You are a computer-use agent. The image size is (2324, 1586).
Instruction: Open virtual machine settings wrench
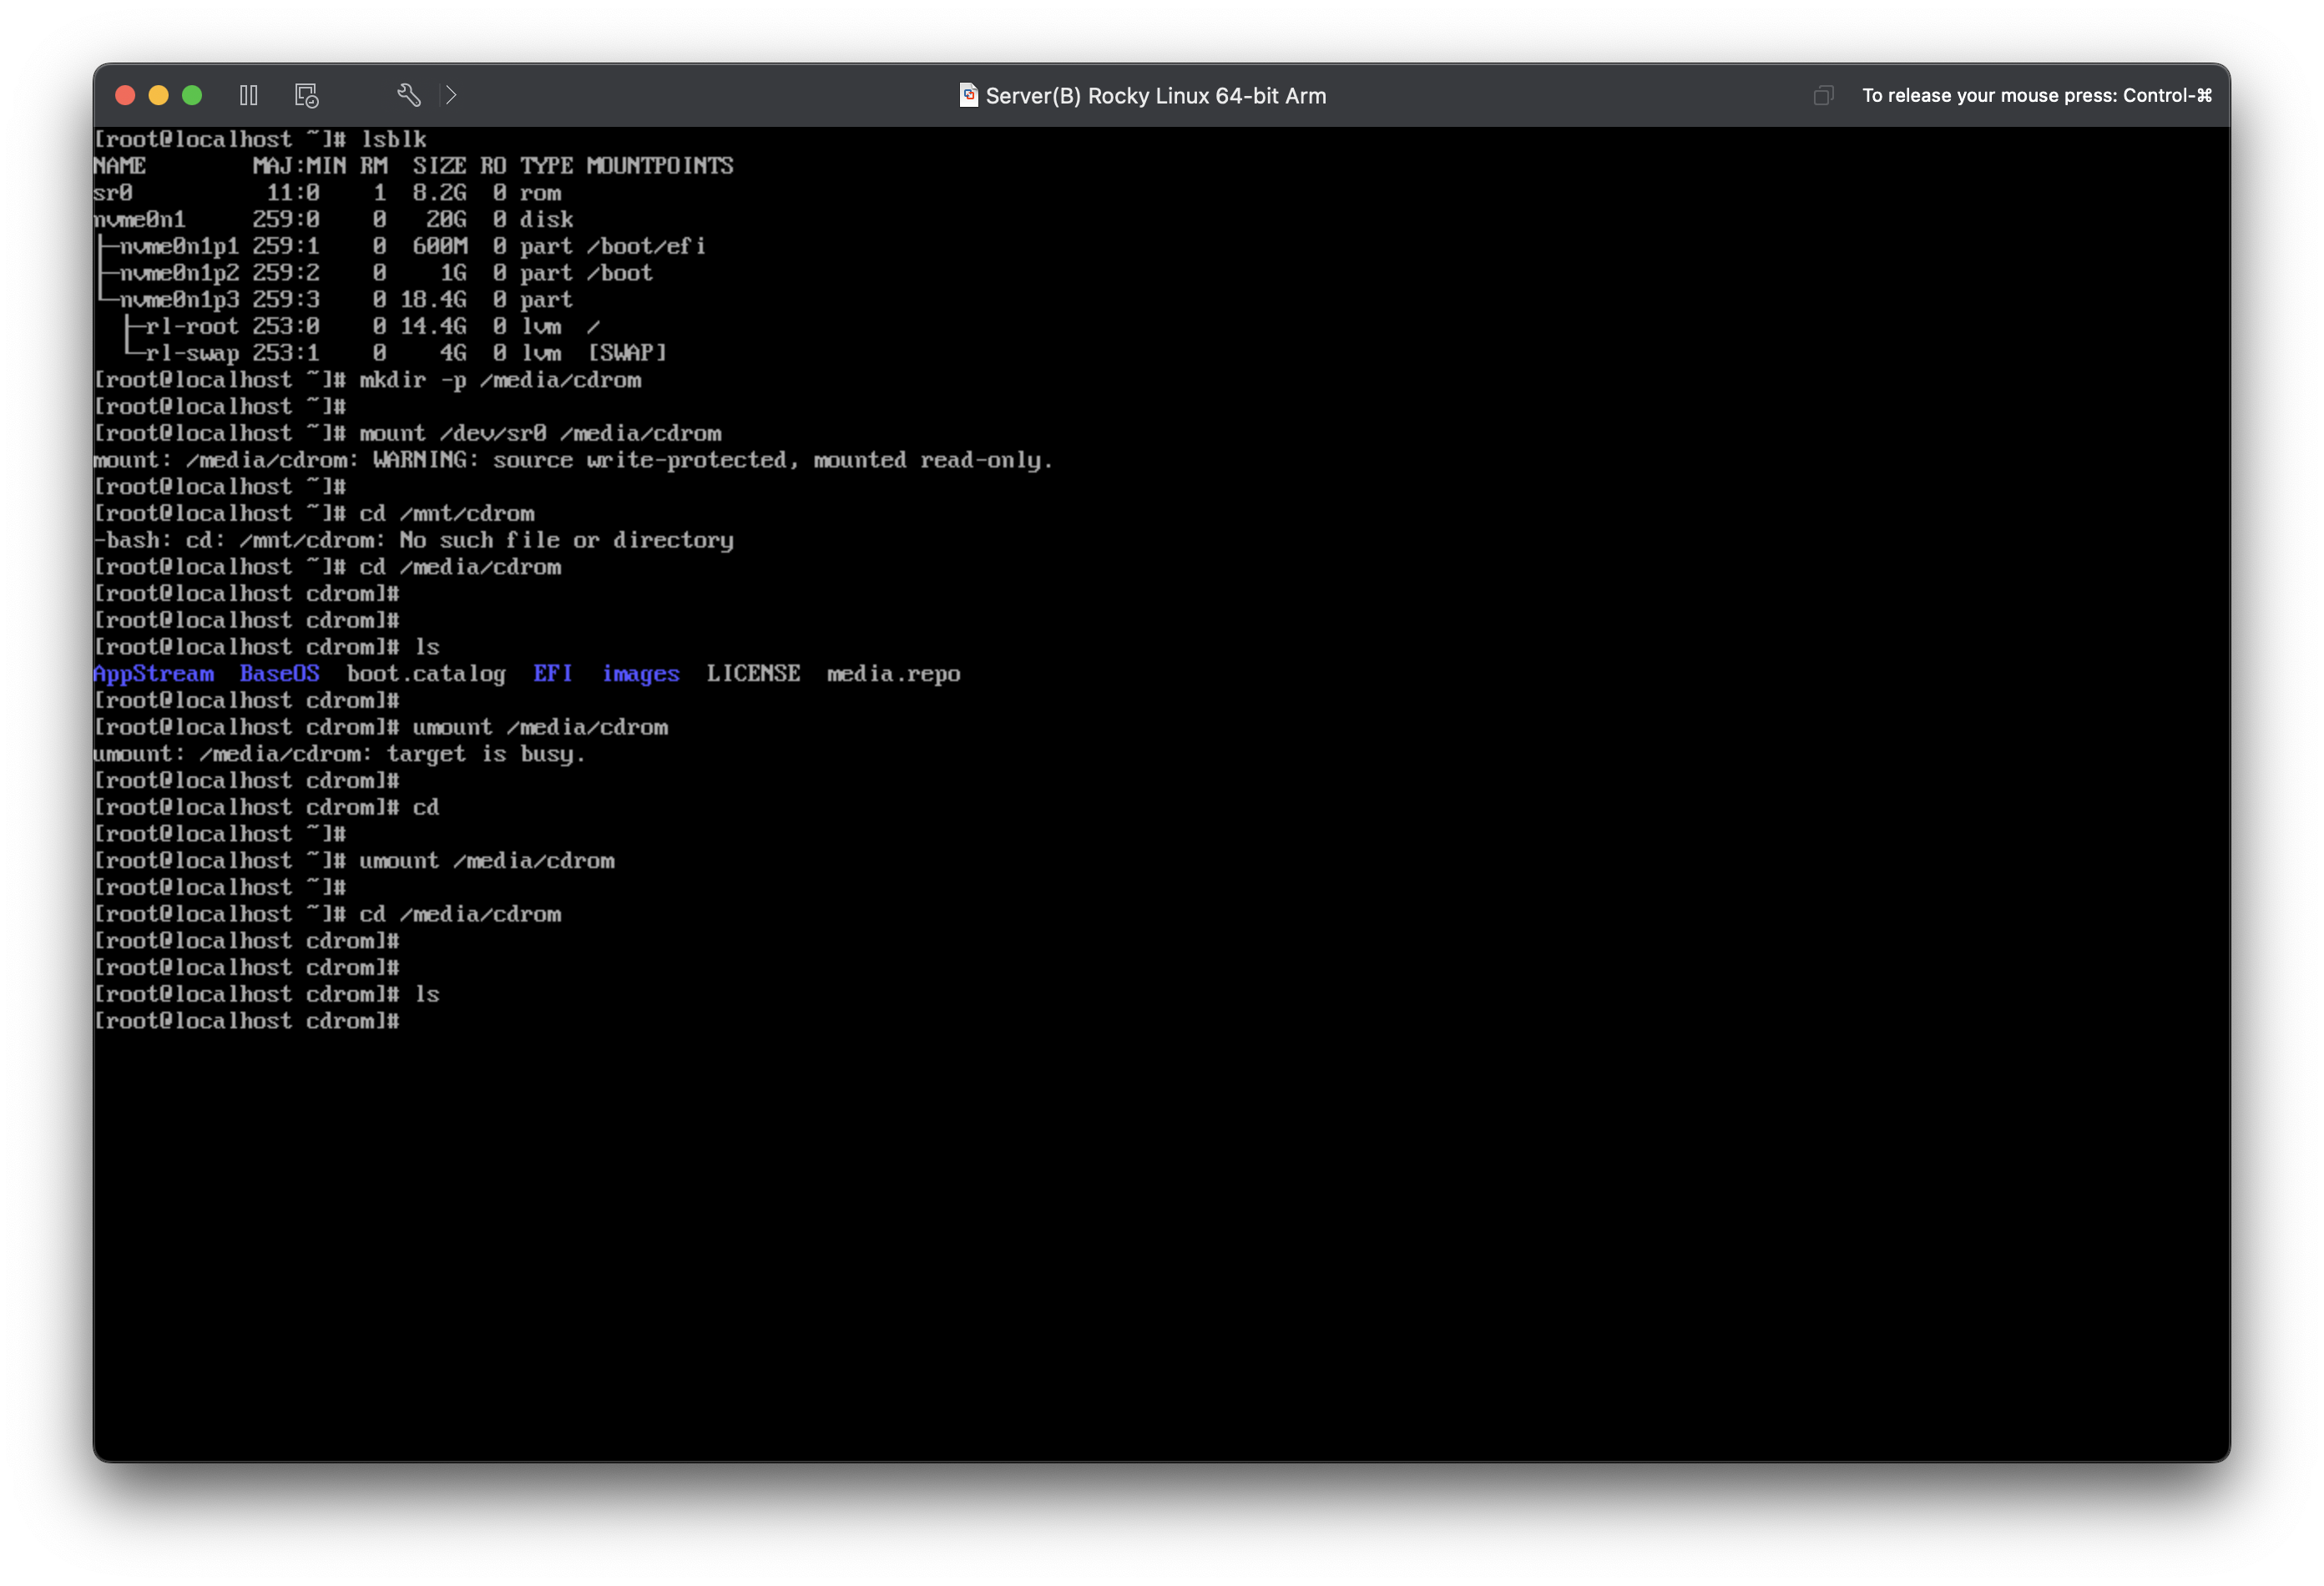408,95
